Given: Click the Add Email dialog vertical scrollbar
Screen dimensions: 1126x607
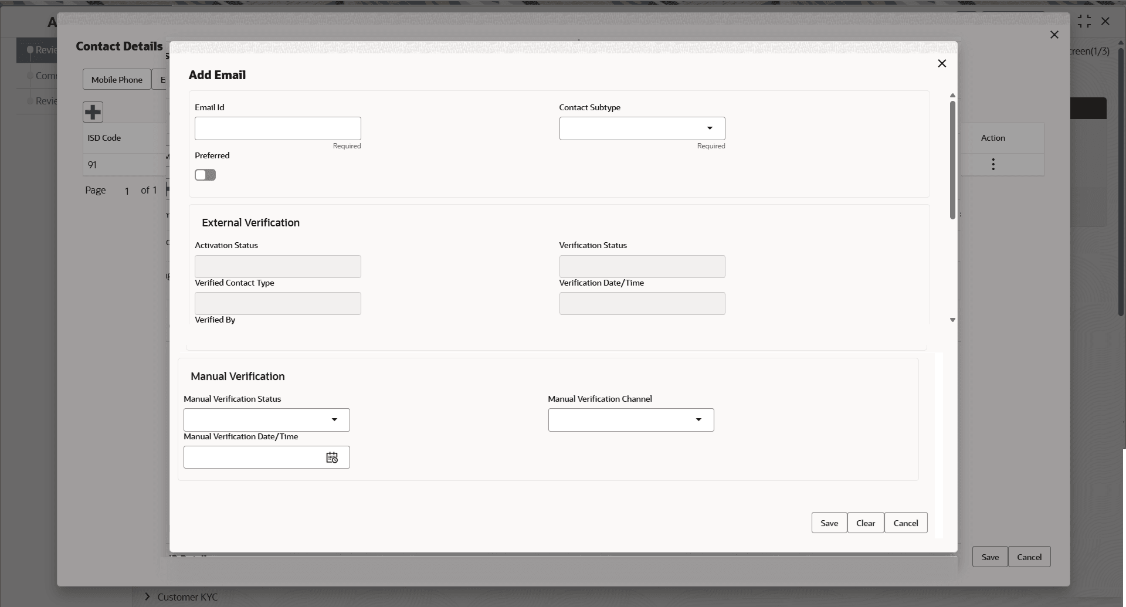Looking at the screenshot, I should 952,160.
